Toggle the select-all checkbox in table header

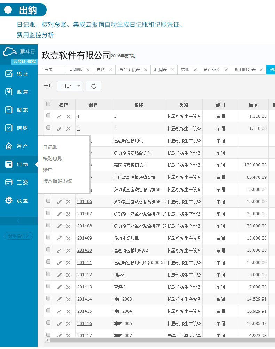pyautogui.click(x=48, y=104)
